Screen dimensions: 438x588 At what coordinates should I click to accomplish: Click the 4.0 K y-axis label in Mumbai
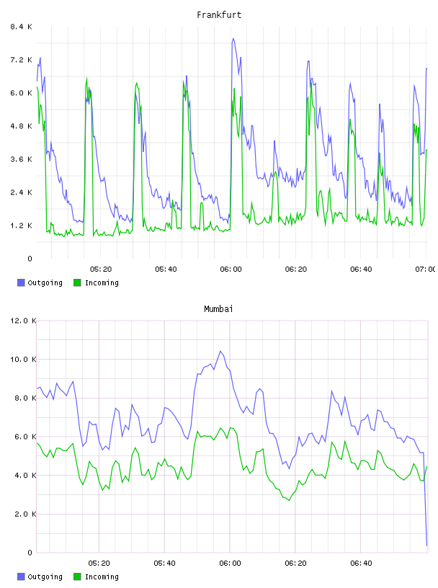25,476
